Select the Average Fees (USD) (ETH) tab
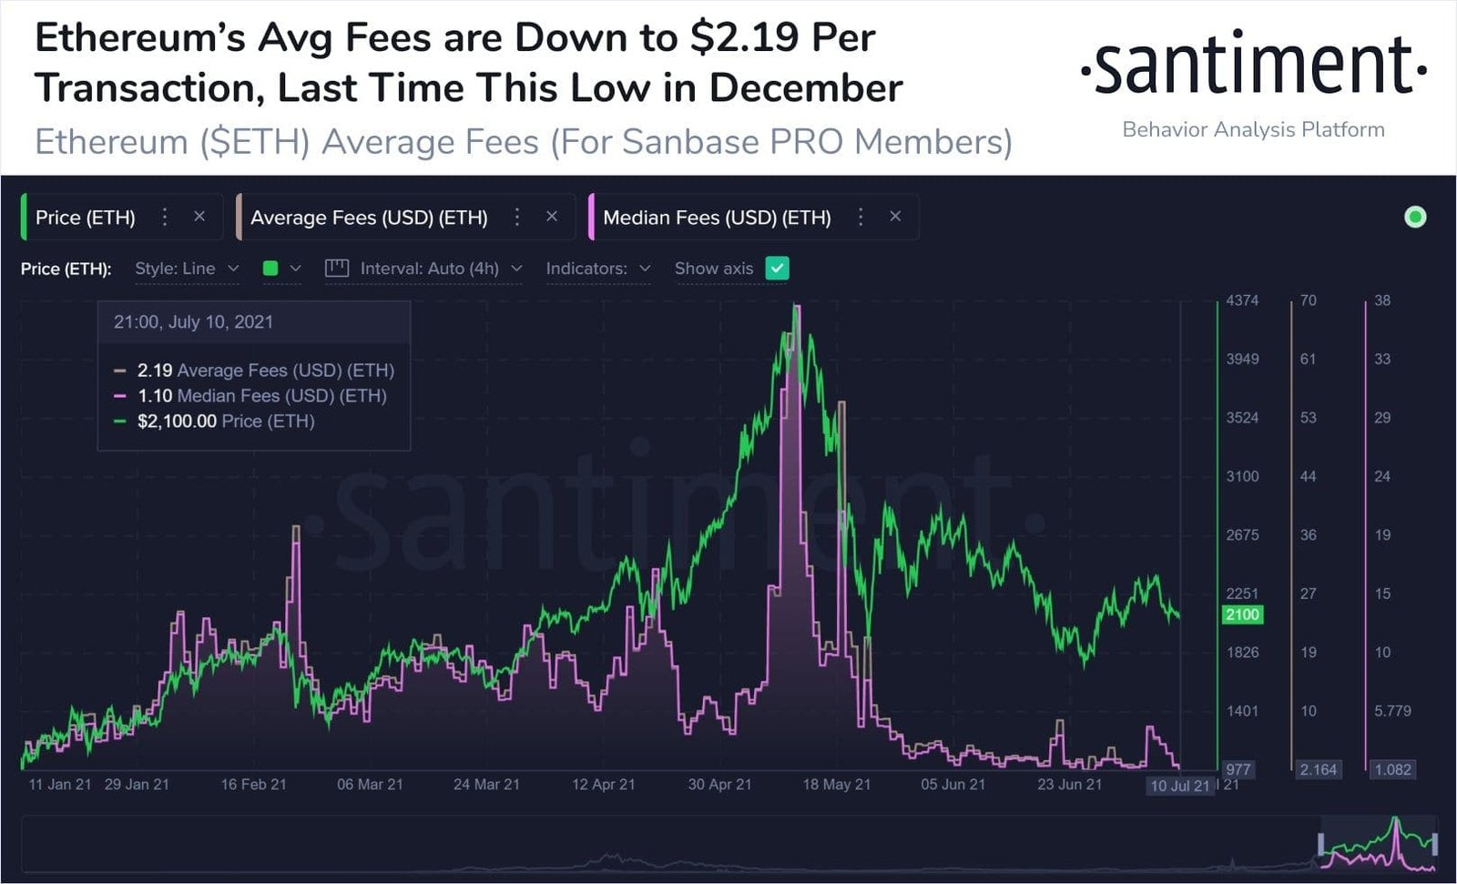 (x=369, y=218)
